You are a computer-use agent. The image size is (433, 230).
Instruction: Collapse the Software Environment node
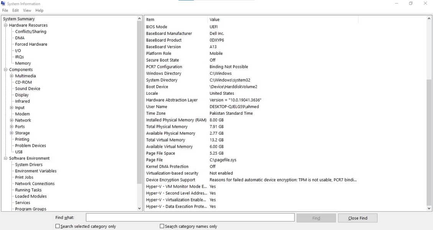click(6, 158)
